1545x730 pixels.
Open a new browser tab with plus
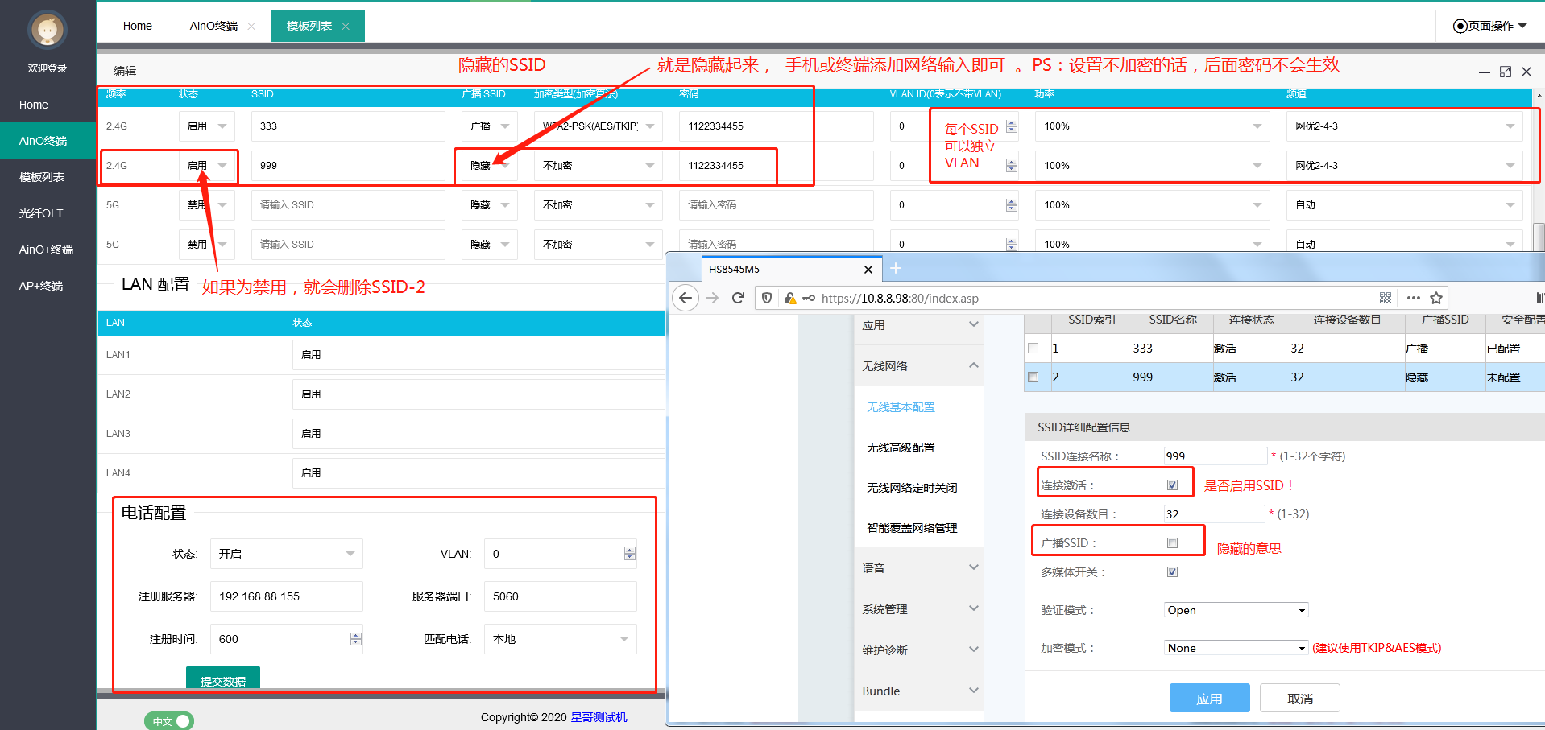pyautogui.click(x=896, y=269)
